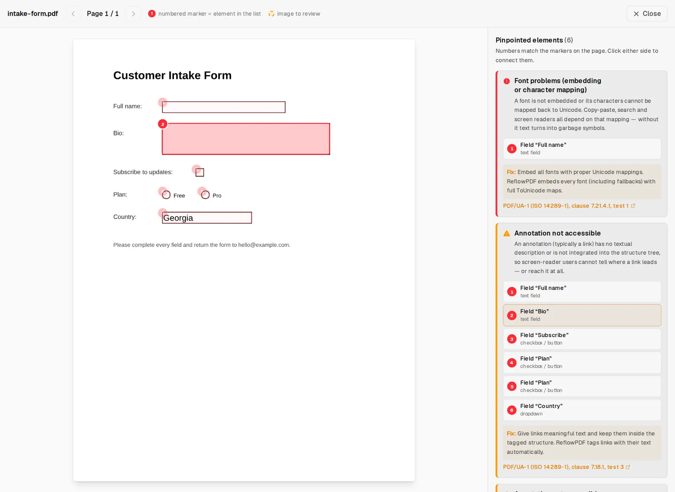Click the Font problems heading
The height and width of the screenshot is (492, 675).
click(x=557, y=85)
